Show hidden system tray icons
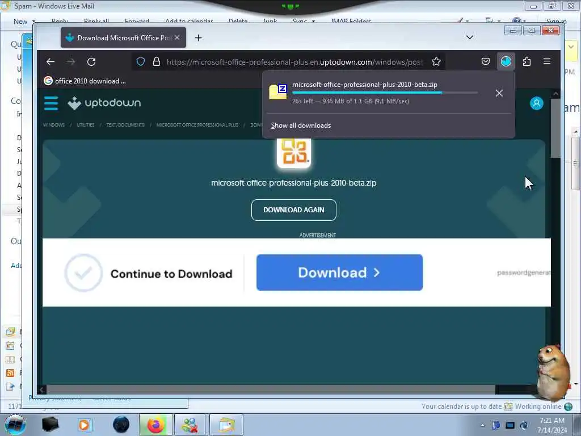The height and width of the screenshot is (436, 581). [482, 425]
